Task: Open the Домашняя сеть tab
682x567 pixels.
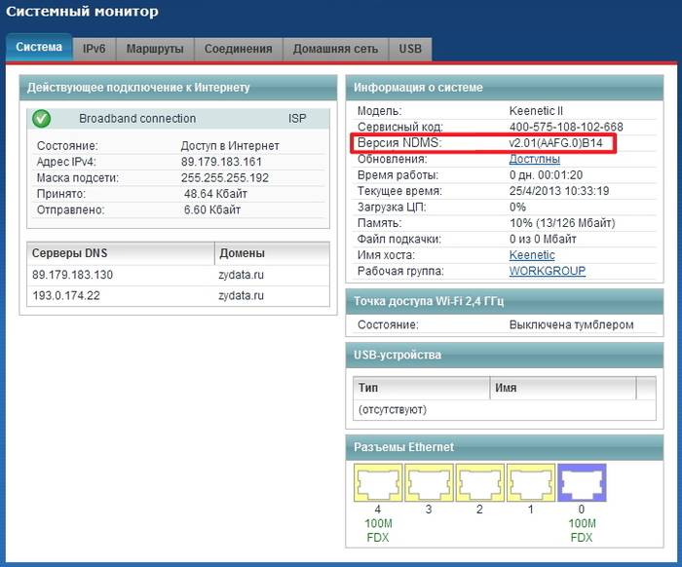Action: tap(335, 49)
